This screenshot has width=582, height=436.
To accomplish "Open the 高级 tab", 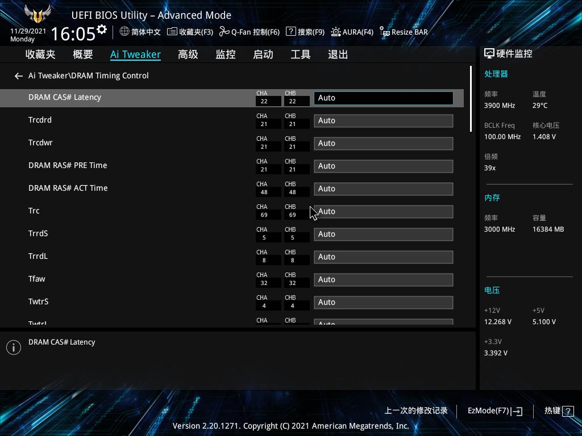I will tap(188, 54).
